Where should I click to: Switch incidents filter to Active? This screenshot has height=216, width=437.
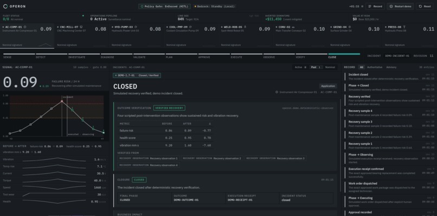click(300, 67)
